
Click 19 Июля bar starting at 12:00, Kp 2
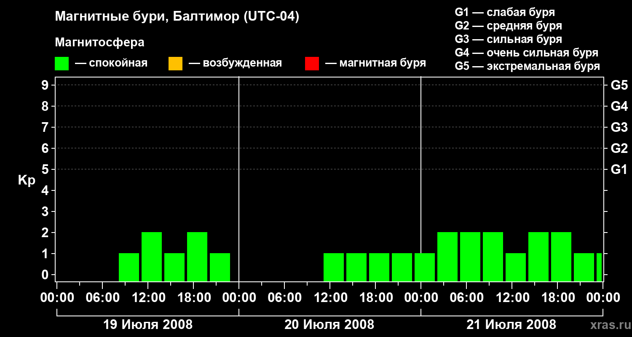coord(152,257)
